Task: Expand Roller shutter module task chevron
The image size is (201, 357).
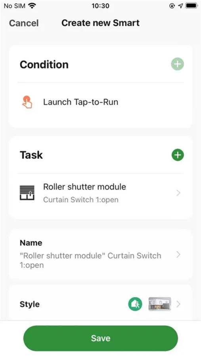Action: click(178, 193)
